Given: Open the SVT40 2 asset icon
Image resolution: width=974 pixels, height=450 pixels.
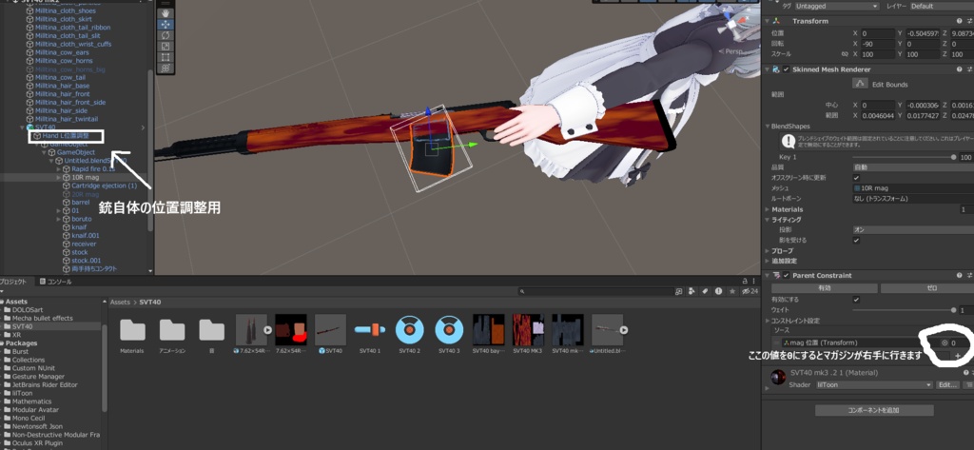Looking at the screenshot, I should 409,329.
